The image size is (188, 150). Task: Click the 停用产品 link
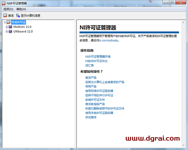point(91,86)
